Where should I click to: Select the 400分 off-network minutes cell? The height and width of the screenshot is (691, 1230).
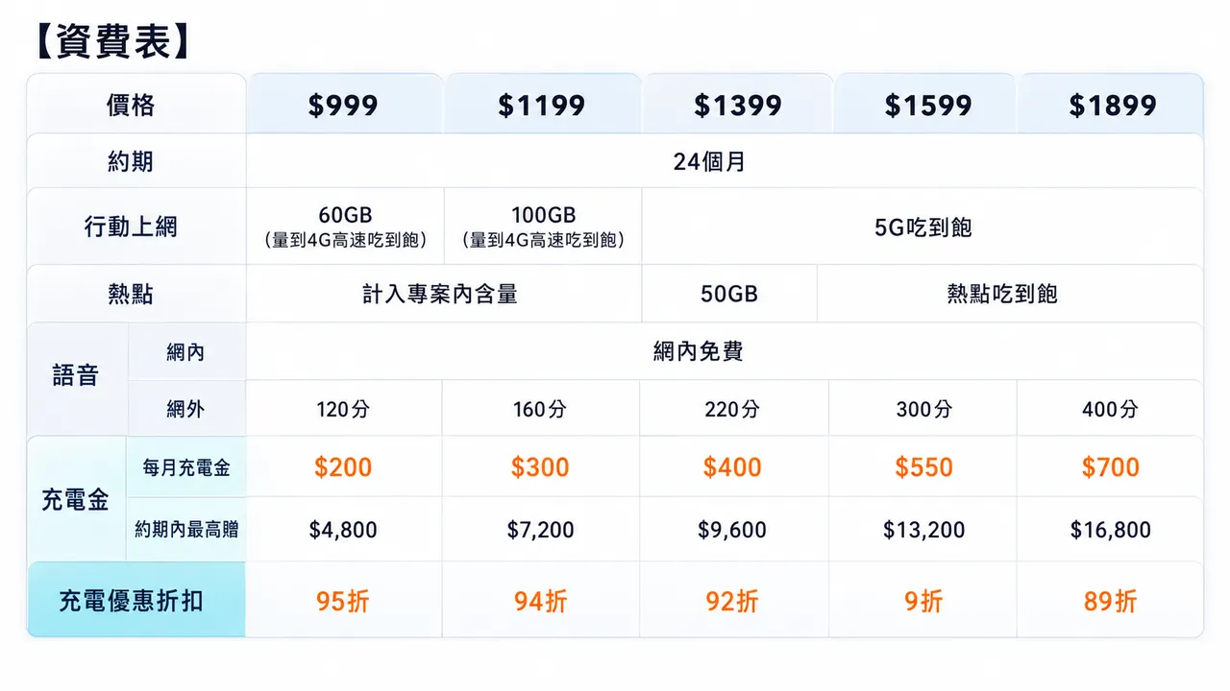[x=1110, y=409]
